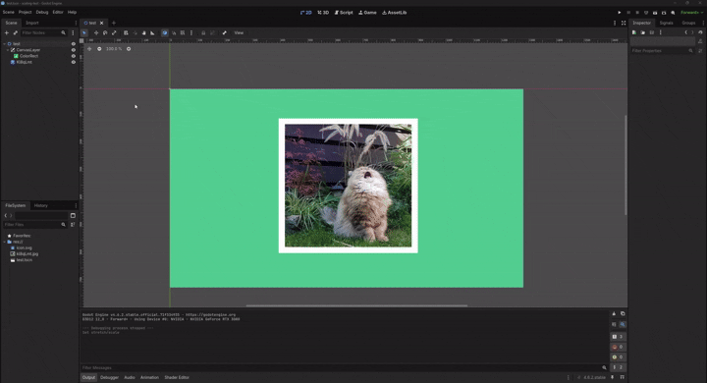707x383 pixels.
Task: Open the History dock tab
Action: (x=40, y=205)
